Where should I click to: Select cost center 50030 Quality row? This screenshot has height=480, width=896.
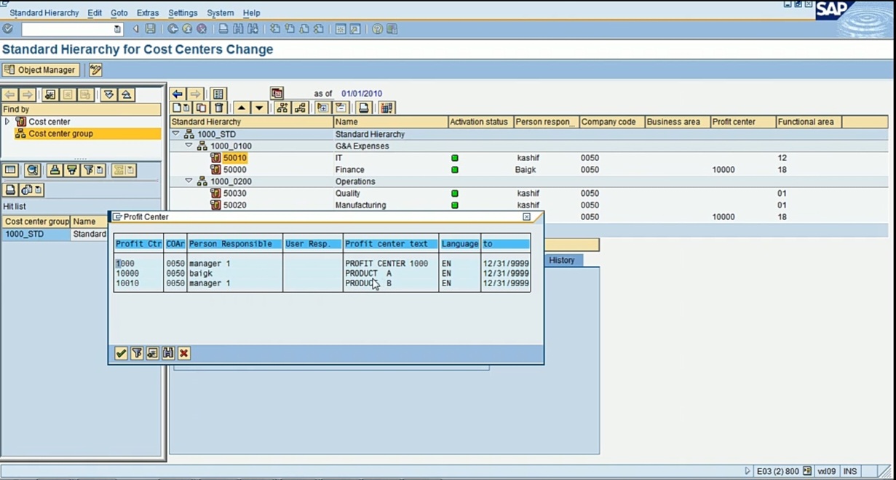coord(528,194)
